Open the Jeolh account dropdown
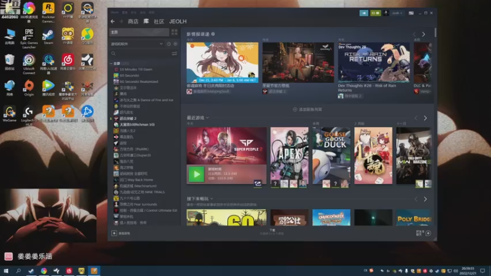 click(x=397, y=13)
